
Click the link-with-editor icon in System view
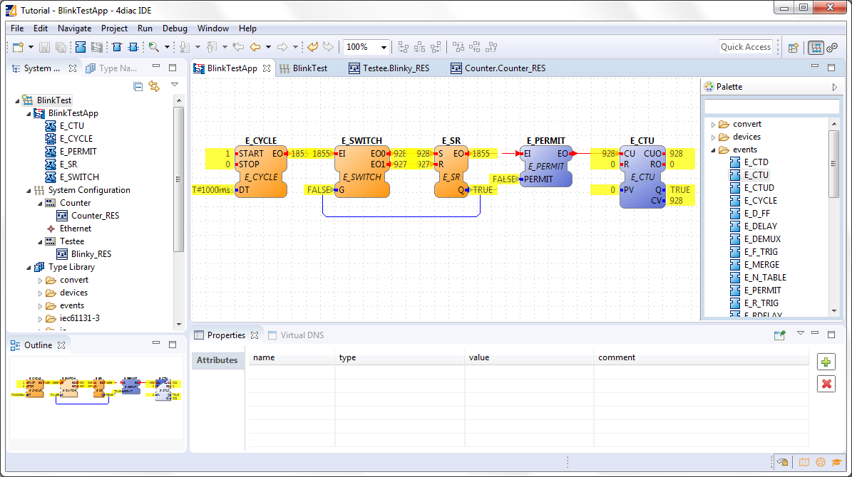pos(154,85)
